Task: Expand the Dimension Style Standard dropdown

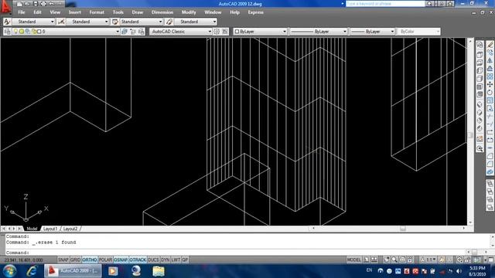Action: [x=106, y=22]
